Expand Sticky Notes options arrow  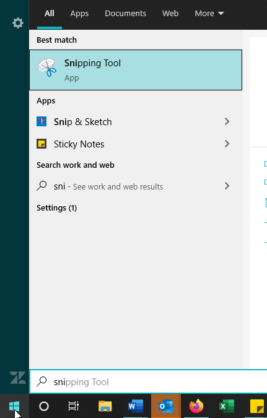227,144
